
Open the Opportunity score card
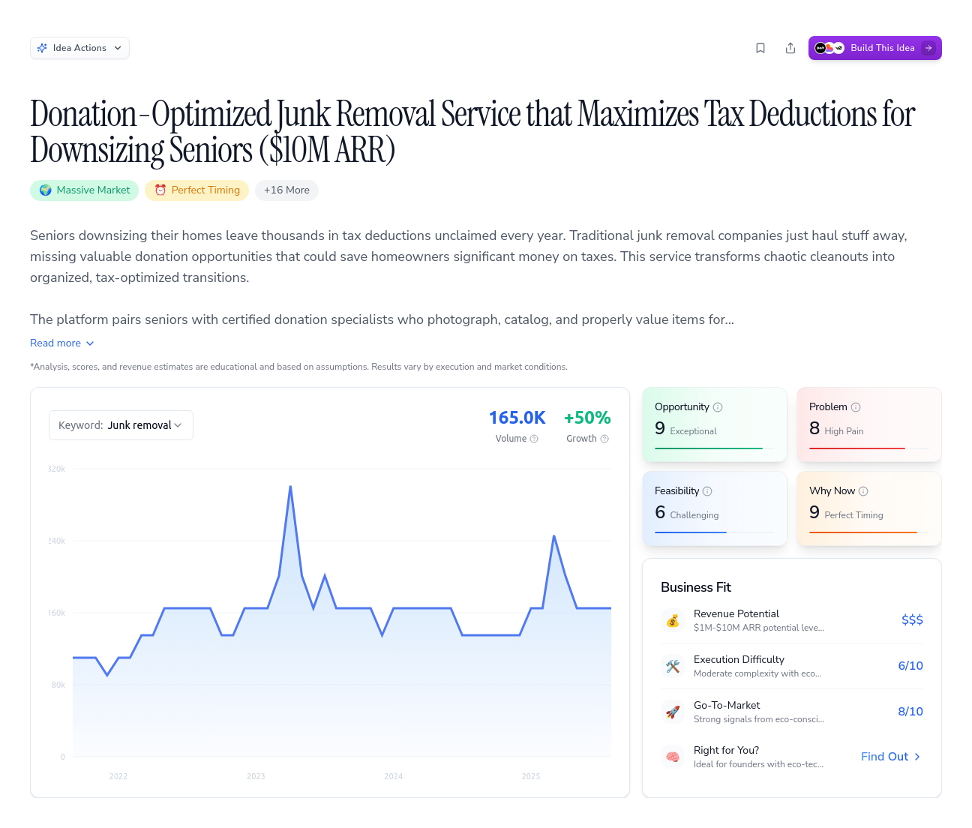(x=715, y=424)
